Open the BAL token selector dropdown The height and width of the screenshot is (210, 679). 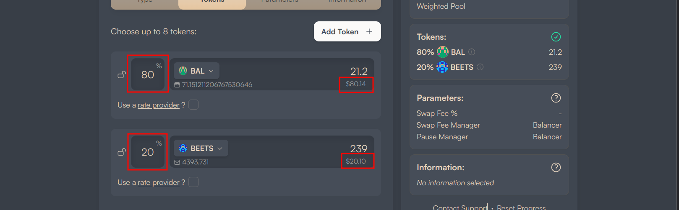(196, 71)
